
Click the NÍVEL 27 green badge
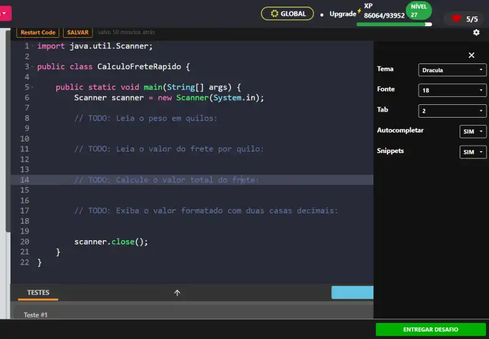pos(419,10)
